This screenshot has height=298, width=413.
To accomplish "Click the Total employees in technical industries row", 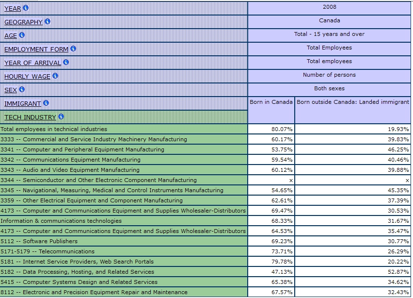I will point(54,129).
